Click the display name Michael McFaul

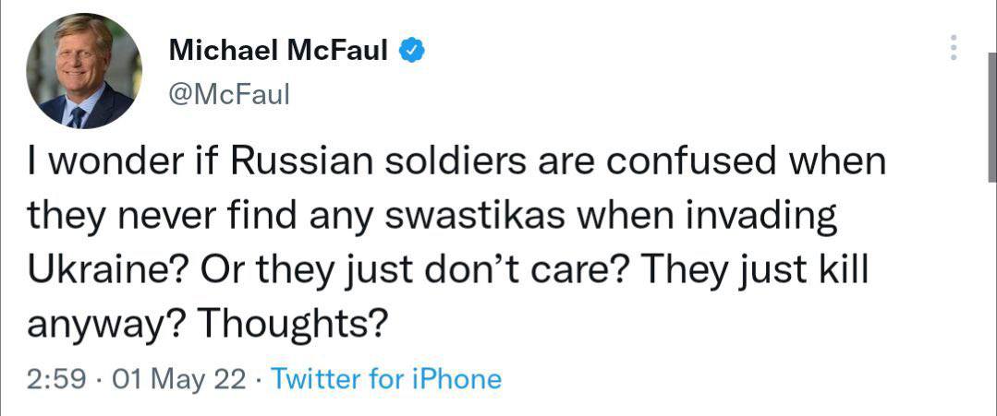(278, 53)
